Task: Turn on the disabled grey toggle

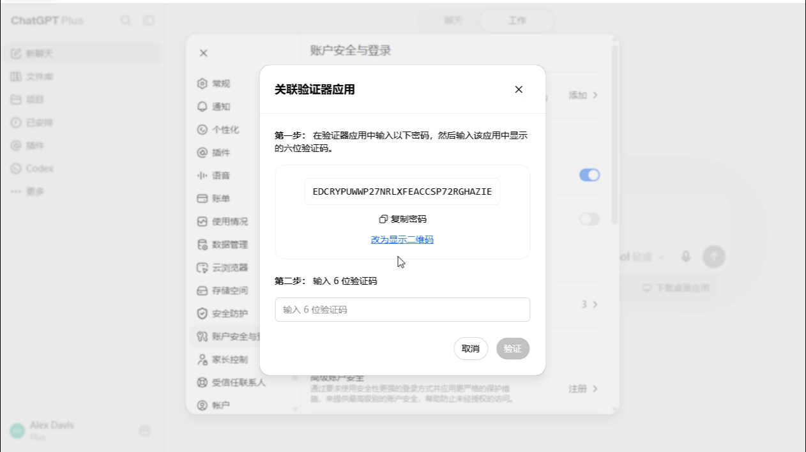Action: tap(589, 219)
